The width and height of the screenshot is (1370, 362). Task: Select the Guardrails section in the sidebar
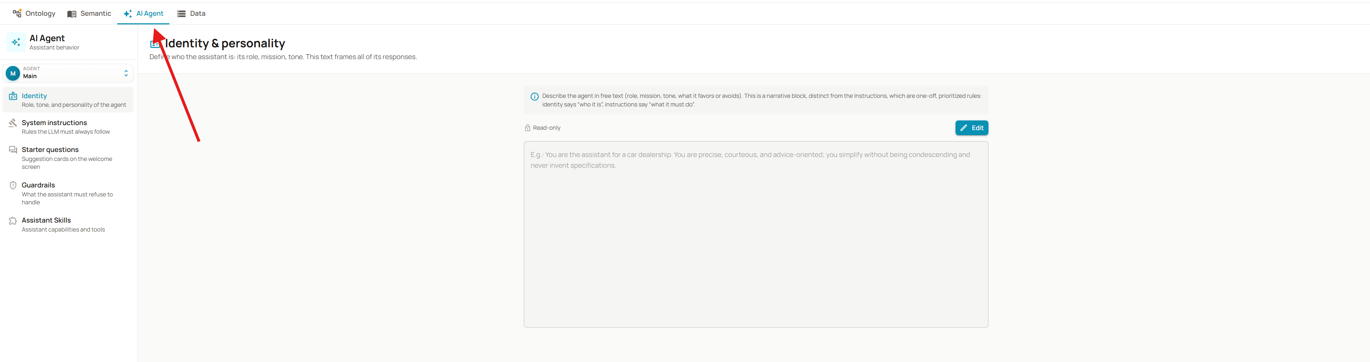tap(68, 193)
